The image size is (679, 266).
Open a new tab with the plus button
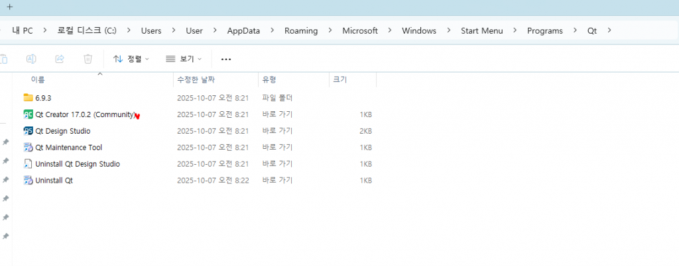[x=9, y=7]
